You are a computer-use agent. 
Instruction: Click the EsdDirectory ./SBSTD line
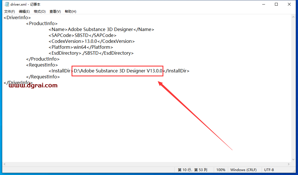(91, 53)
